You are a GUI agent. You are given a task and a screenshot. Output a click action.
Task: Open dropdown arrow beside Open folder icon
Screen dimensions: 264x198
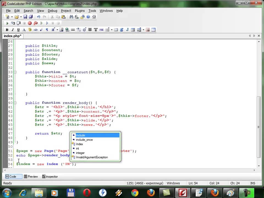(x=21, y=17)
